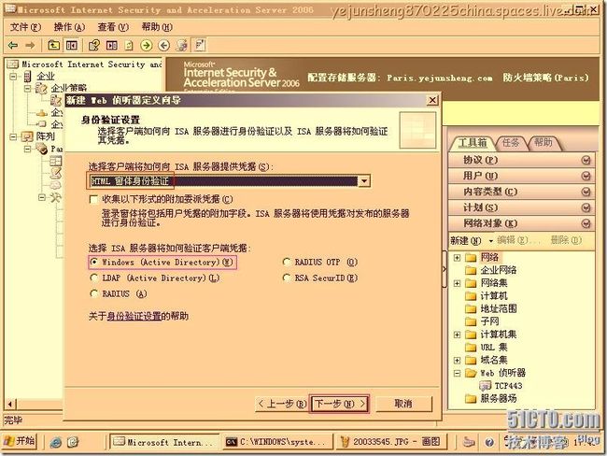
Task: Click the Forward arrow toolbar icon
Action: click(30, 46)
